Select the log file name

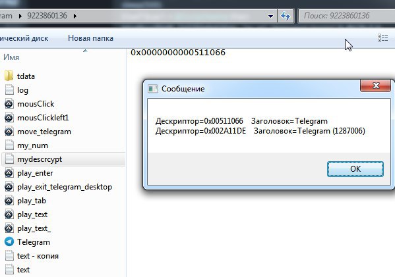22,90
